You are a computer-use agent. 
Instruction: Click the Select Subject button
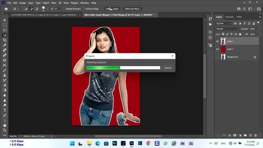(x=112, y=9)
